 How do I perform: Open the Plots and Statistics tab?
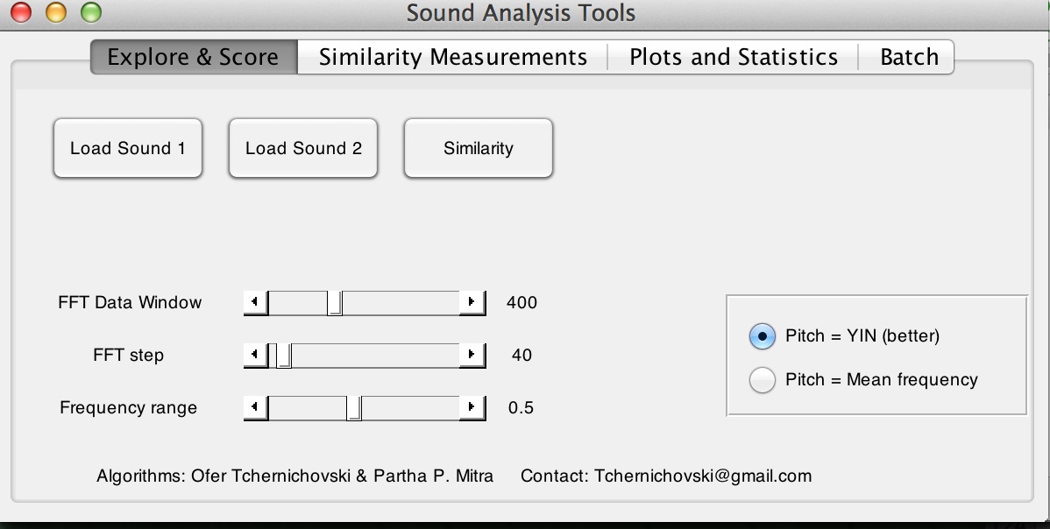pos(733,58)
